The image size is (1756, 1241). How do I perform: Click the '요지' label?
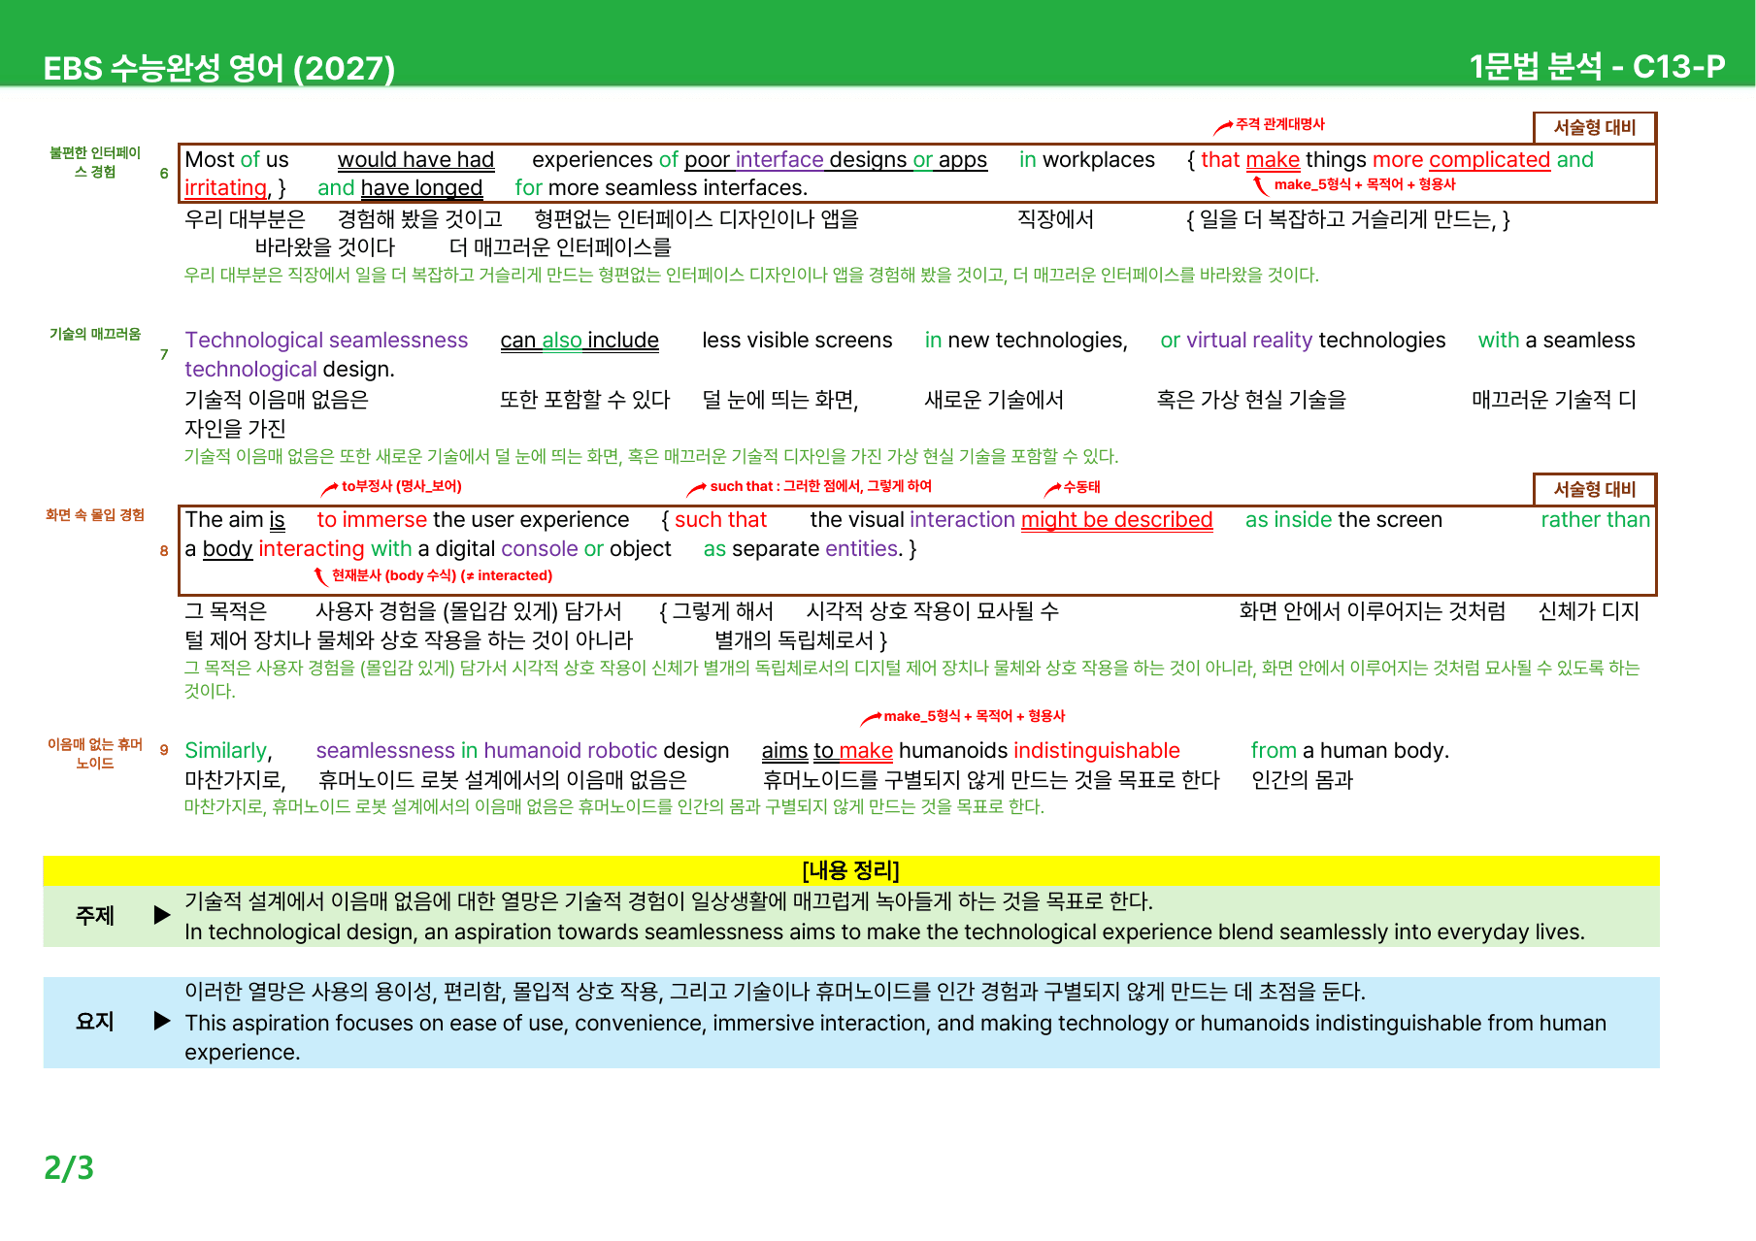coord(95,1022)
